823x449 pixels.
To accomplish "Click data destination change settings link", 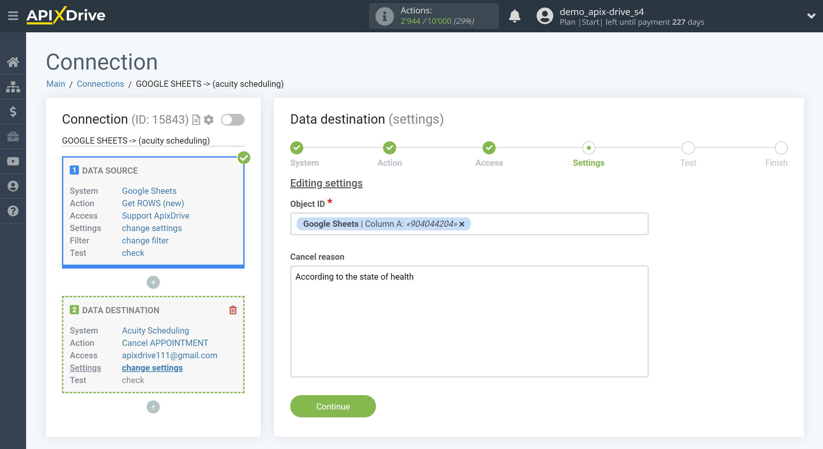I will [x=152, y=368].
